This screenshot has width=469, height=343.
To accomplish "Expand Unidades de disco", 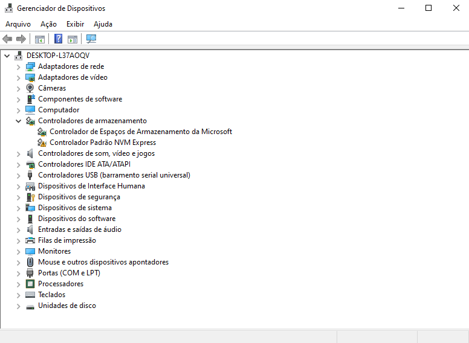I will pyautogui.click(x=19, y=306).
